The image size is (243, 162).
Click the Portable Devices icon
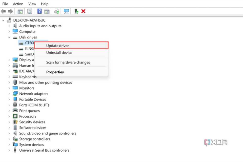pos(15,99)
